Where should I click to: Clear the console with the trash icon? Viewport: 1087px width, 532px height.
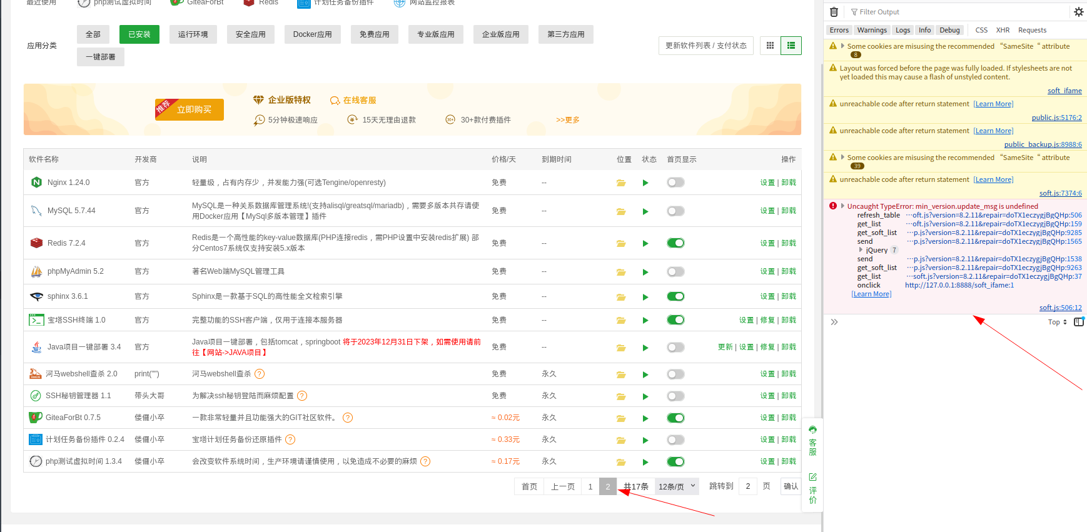tap(834, 12)
